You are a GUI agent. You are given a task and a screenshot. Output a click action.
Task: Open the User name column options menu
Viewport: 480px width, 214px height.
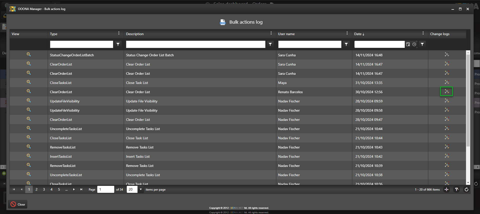[x=347, y=33]
